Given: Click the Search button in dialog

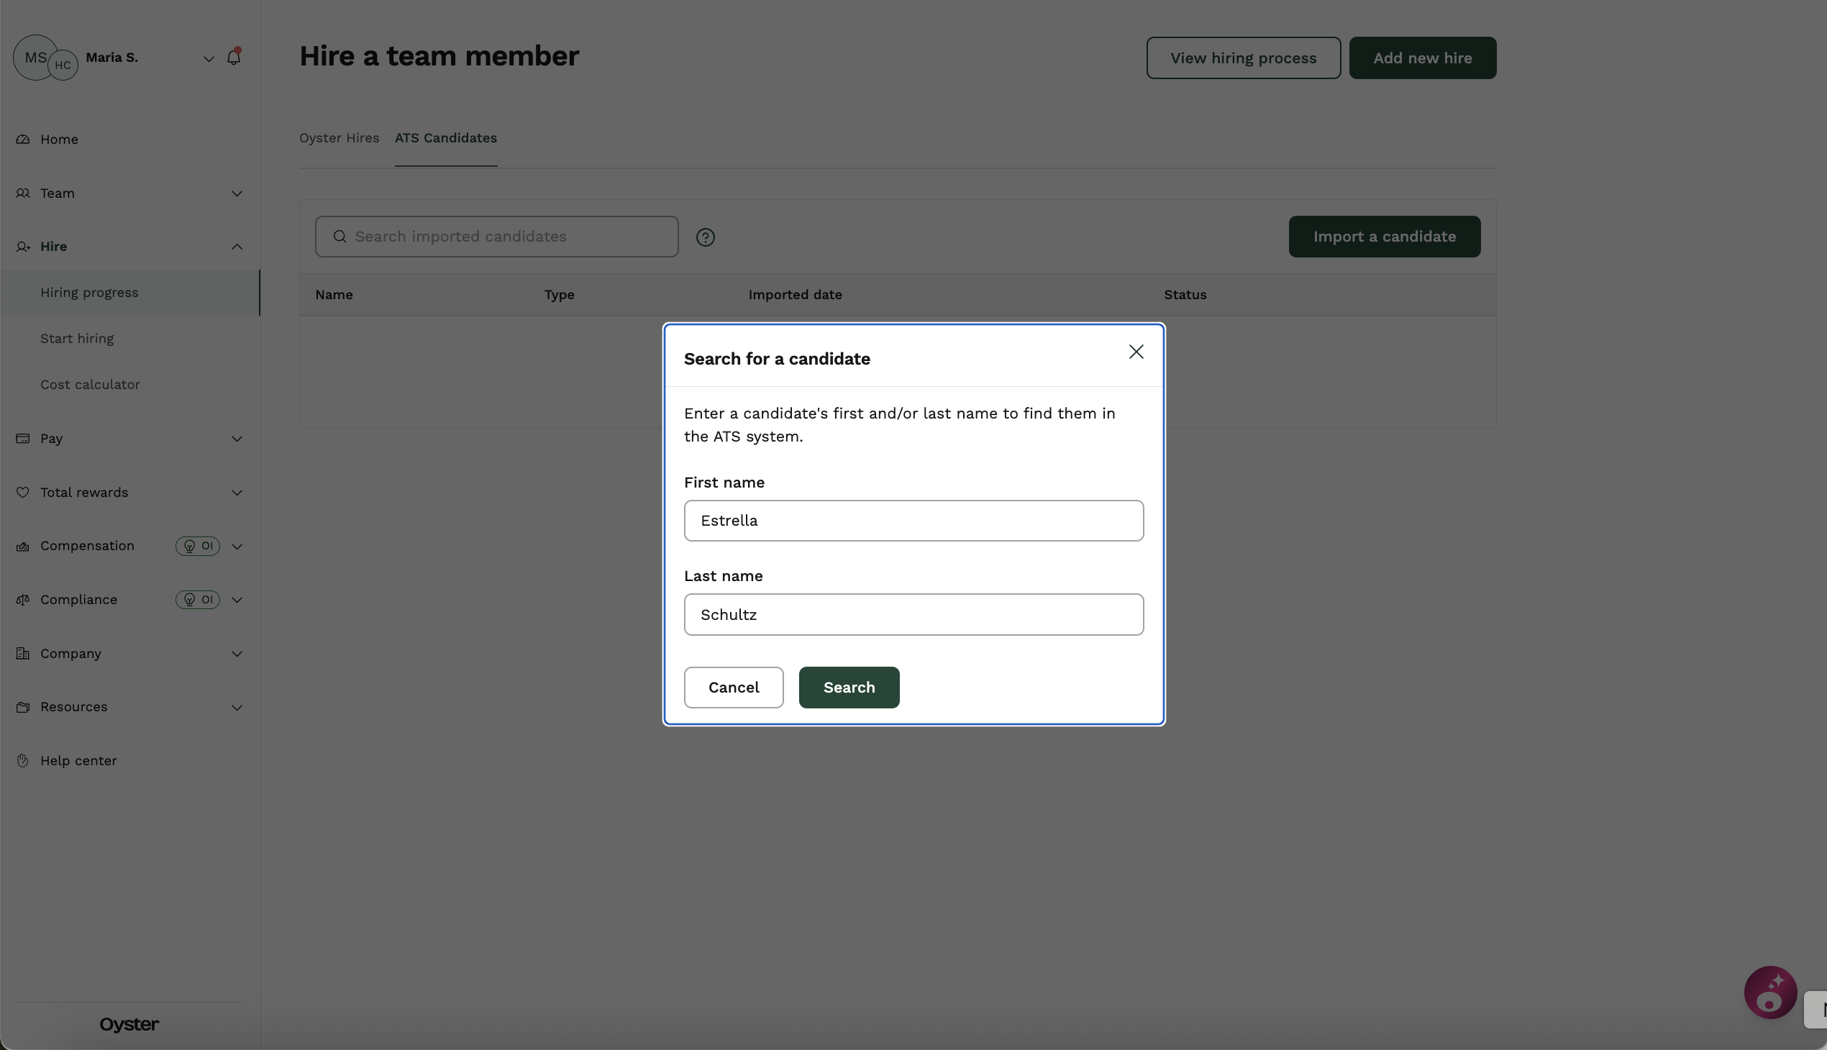Looking at the screenshot, I should pyautogui.click(x=849, y=688).
